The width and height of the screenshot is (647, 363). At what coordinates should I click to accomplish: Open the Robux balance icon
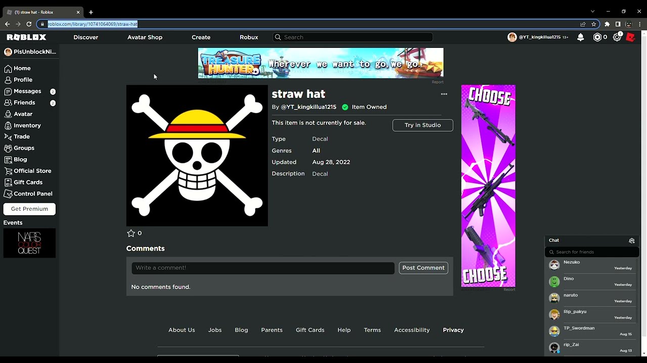(x=597, y=37)
